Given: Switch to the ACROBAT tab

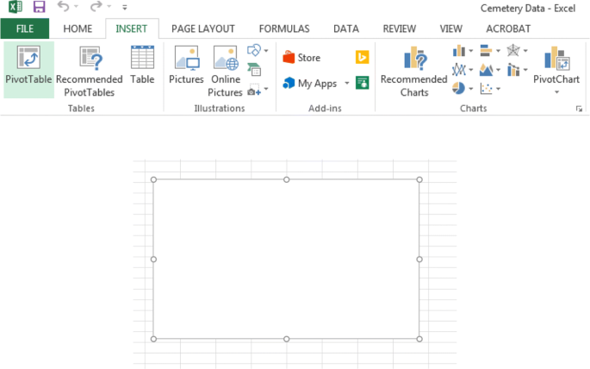Looking at the screenshot, I should [x=508, y=28].
